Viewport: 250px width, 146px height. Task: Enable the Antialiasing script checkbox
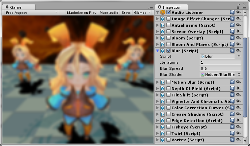tap(168, 25)
